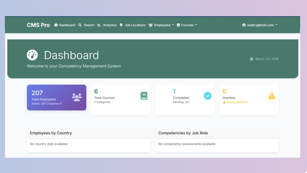Click the Dashboard gauge icon in navbar
This screenshot has width=307, height=173.
pyautogui.click(x=56, y=25)
